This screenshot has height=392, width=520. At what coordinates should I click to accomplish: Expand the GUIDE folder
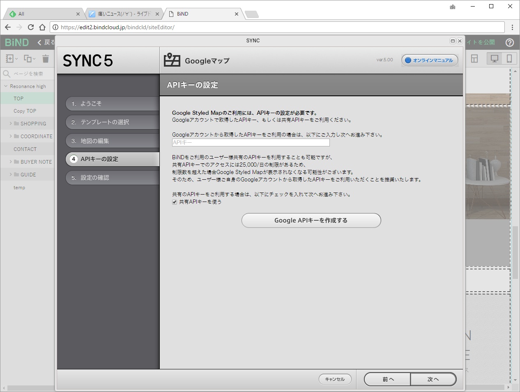[10, 174]
